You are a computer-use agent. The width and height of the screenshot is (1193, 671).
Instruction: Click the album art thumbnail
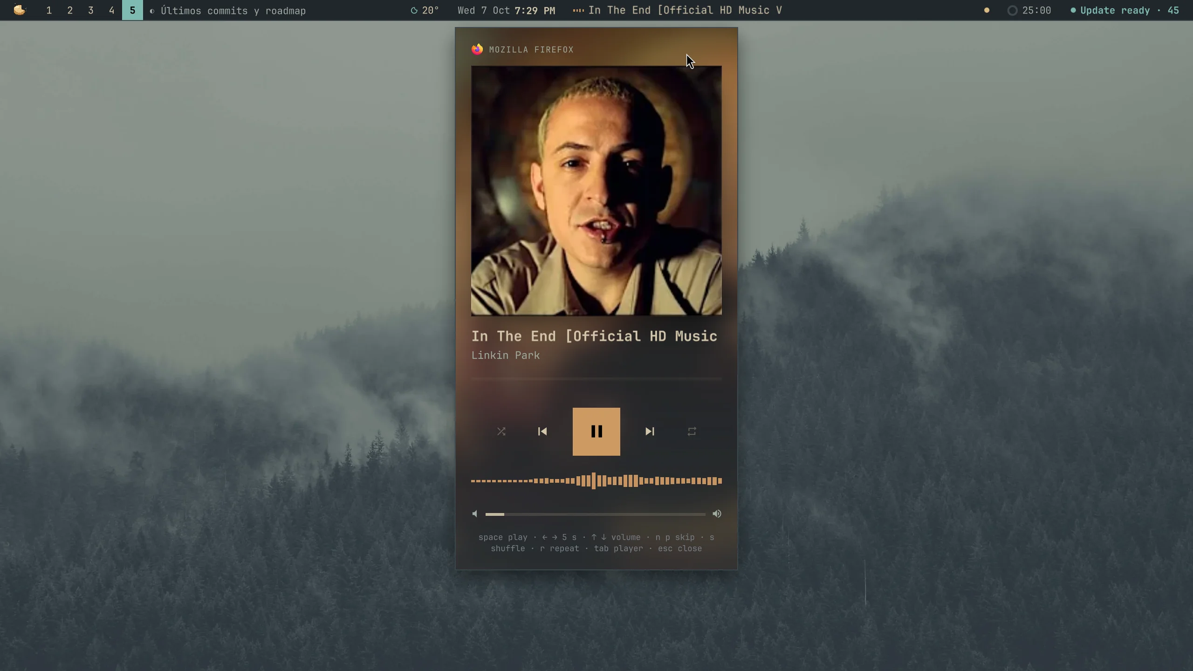(596, 191)
